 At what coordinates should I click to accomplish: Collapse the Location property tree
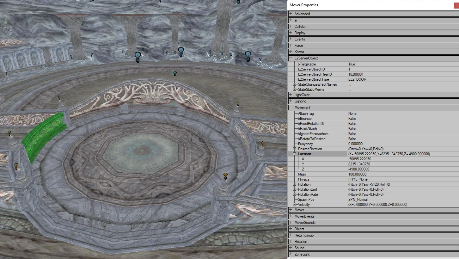tap(295, 154)
